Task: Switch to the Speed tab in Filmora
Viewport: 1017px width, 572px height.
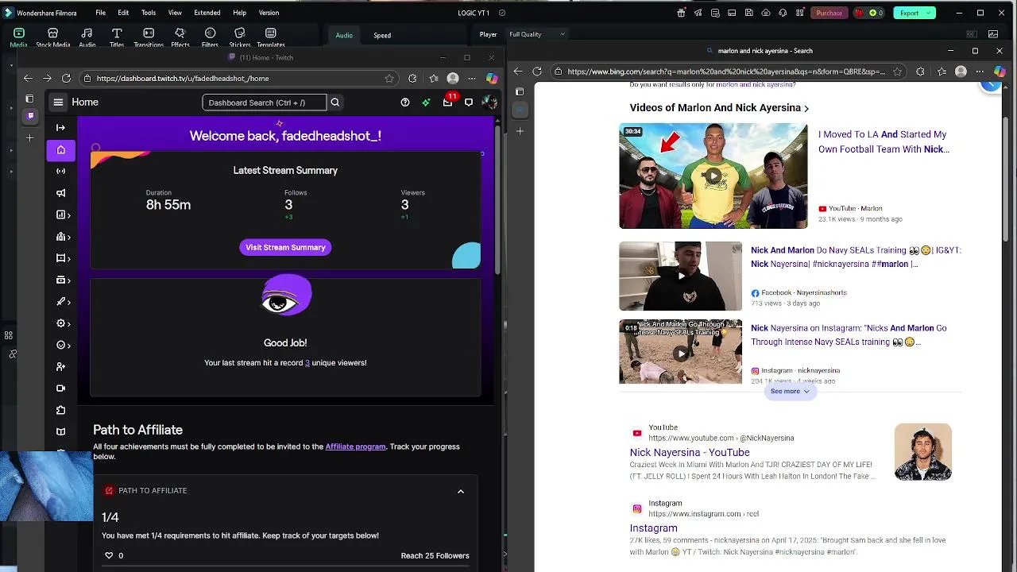Action: 382,35
